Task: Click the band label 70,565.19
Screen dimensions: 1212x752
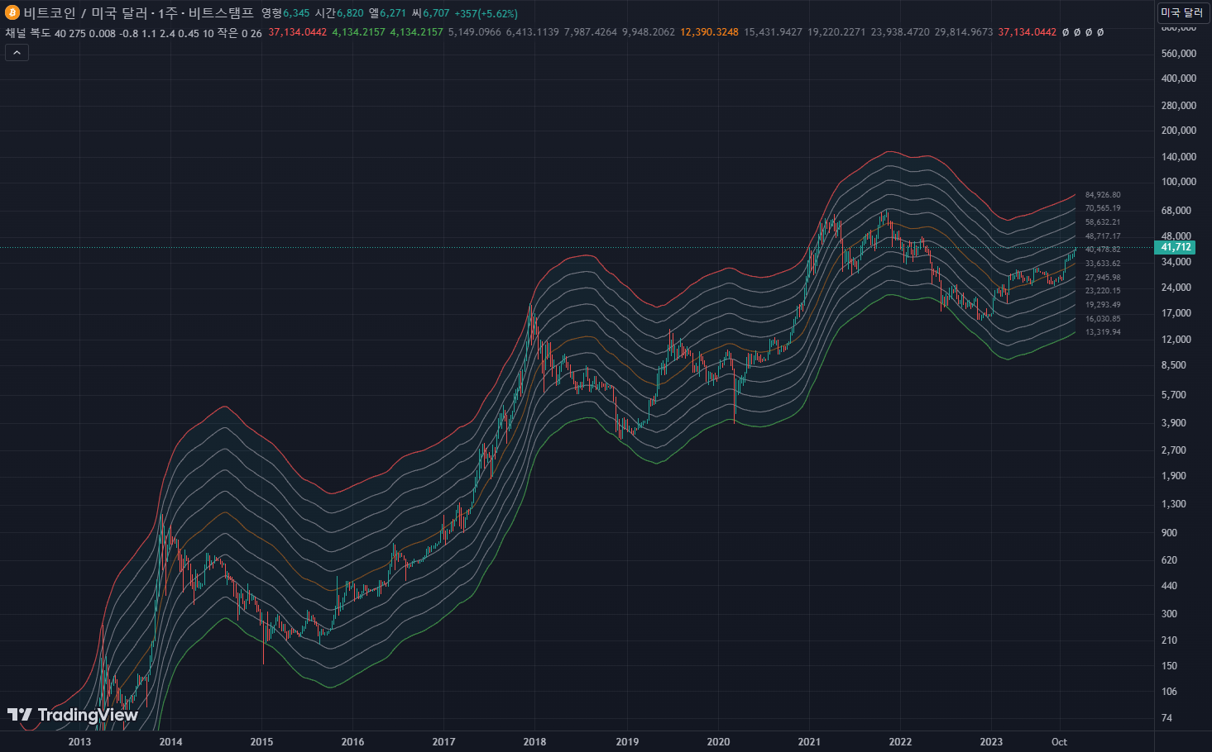Action: pyautogui.click(x=1103, y=208)
